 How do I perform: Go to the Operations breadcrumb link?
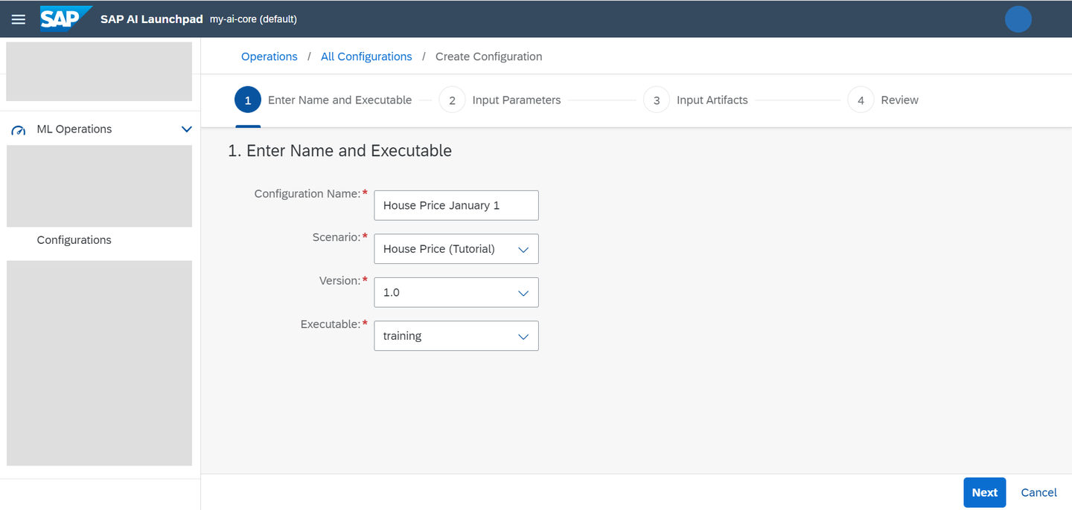pyautogui.click(x=269, y=57)
